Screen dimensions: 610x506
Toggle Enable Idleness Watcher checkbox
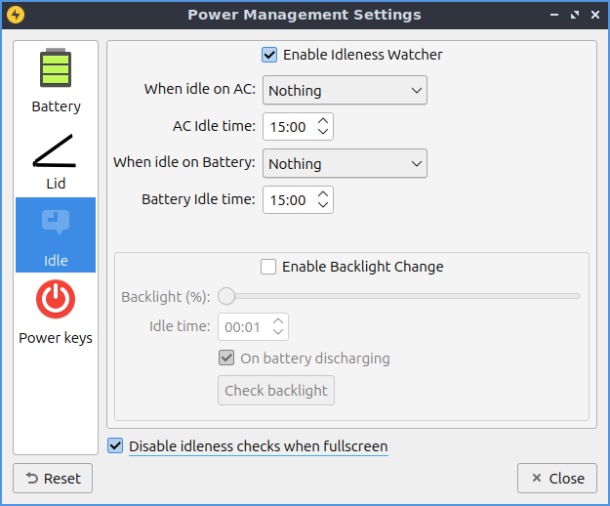click(x=269, y=55)
